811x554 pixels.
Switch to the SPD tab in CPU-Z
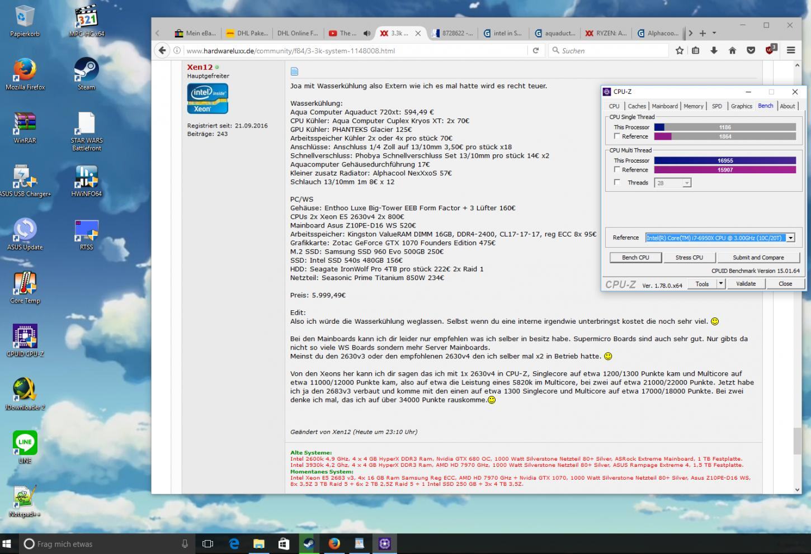click(x=717, y=106)
